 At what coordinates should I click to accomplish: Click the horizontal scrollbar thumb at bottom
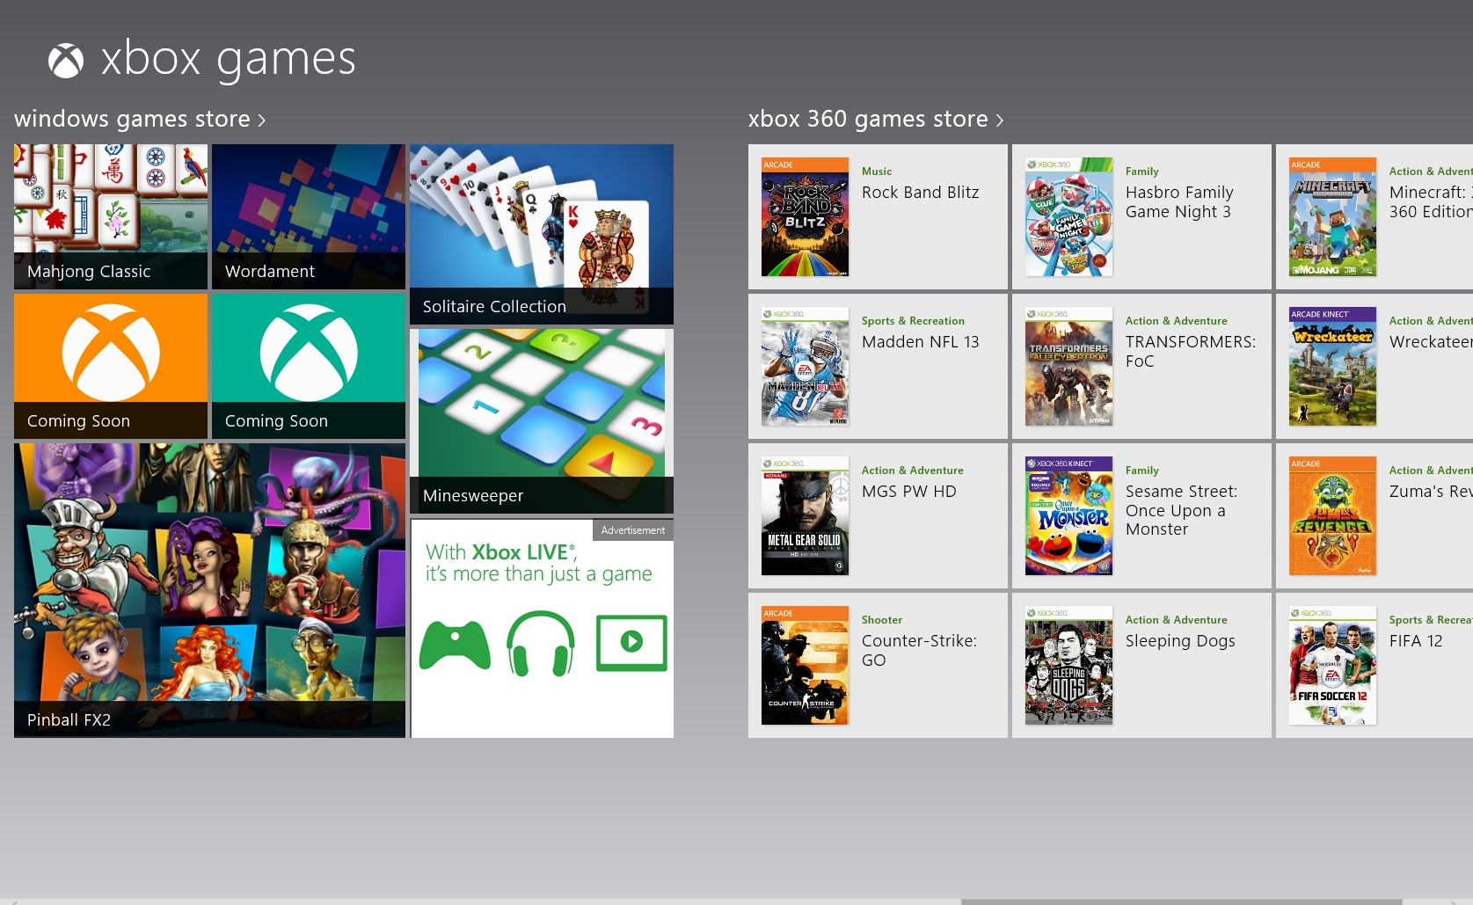coord(1181,901)
